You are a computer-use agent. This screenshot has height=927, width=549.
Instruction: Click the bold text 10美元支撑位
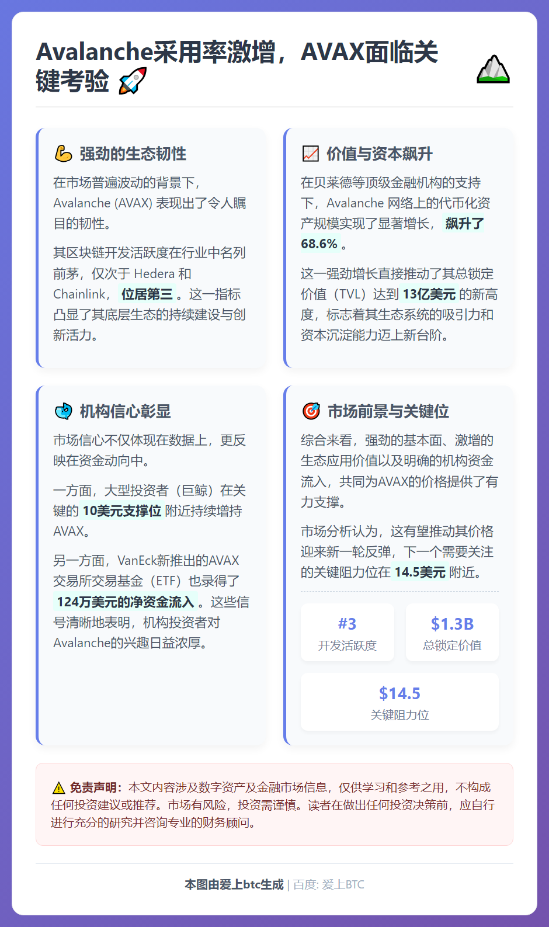coord(121,511)
